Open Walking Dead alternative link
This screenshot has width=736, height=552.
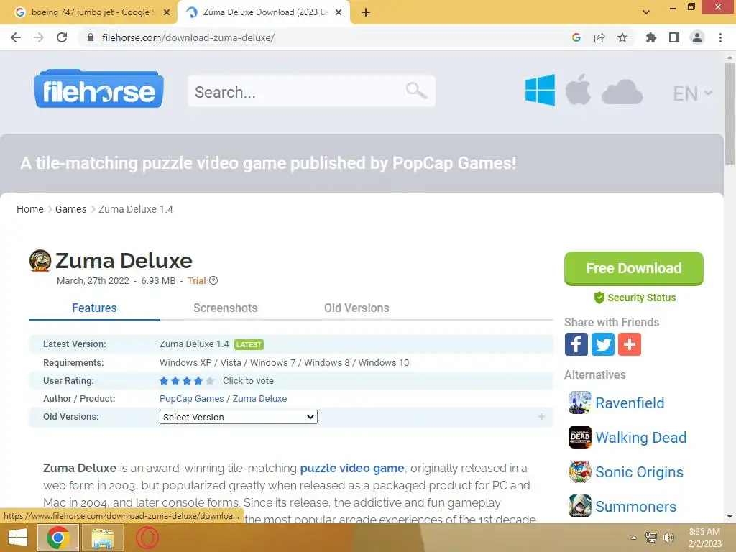[640, 438]
